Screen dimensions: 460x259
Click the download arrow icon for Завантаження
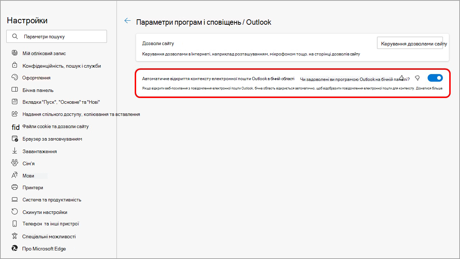coord(15,151)
